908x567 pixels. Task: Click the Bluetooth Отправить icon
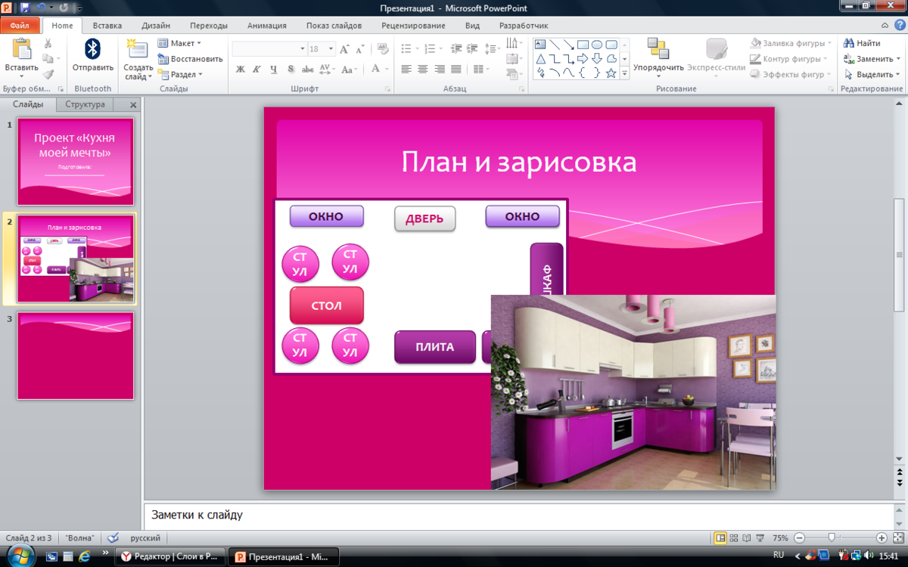tap(92, 54)
